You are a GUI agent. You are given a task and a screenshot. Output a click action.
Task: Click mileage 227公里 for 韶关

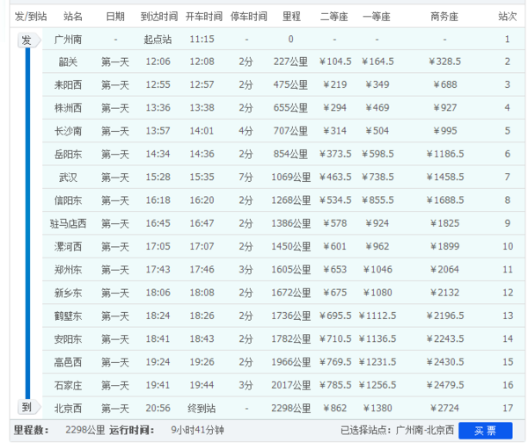(290, 62)
